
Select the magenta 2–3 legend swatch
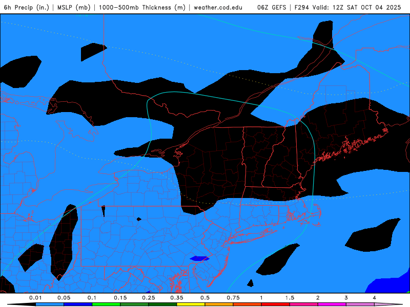tap(332, 304)
